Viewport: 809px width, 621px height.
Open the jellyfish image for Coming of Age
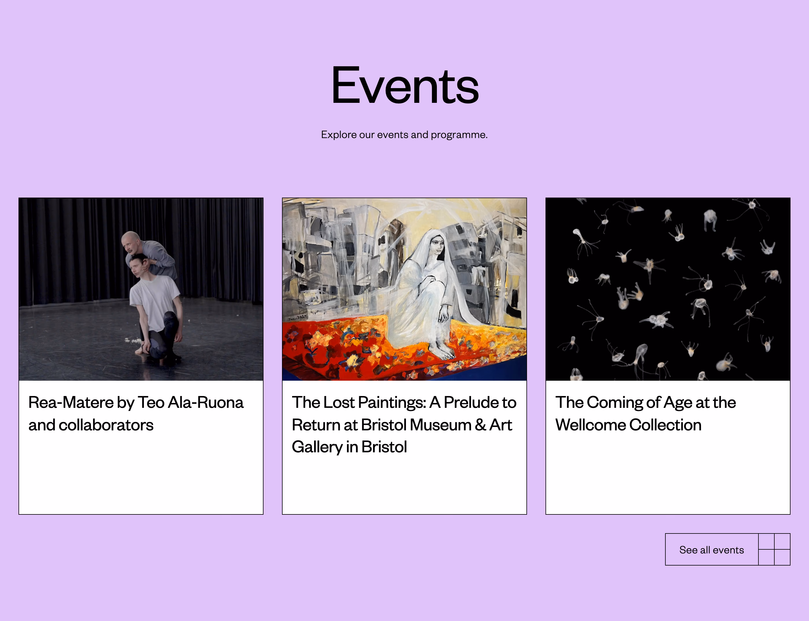click(668, 289)
